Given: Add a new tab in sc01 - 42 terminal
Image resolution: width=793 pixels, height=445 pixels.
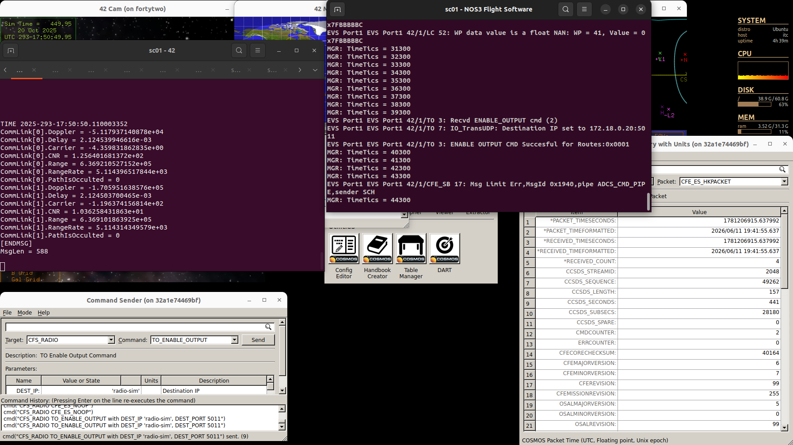Looking at the screenshot, I should pyautogui.click(x=11, y=50).
